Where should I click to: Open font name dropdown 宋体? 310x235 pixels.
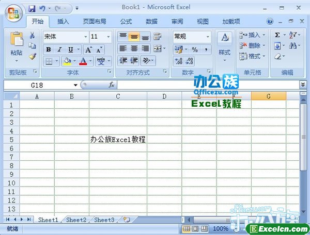pyautogui.click(x=86, y=37)
